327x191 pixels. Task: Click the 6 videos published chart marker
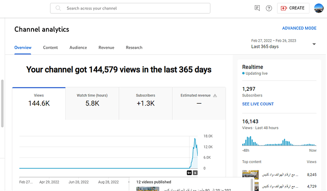[195, 173]
